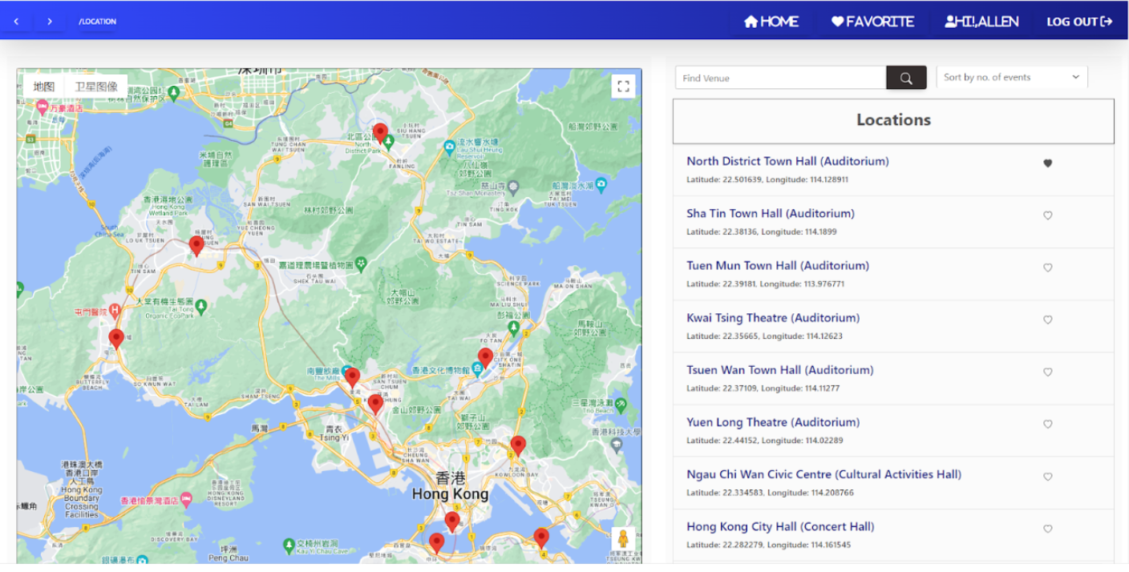Screen dimensions: 1129x572
Task: Click the Log Out button
Action: 1079,22
